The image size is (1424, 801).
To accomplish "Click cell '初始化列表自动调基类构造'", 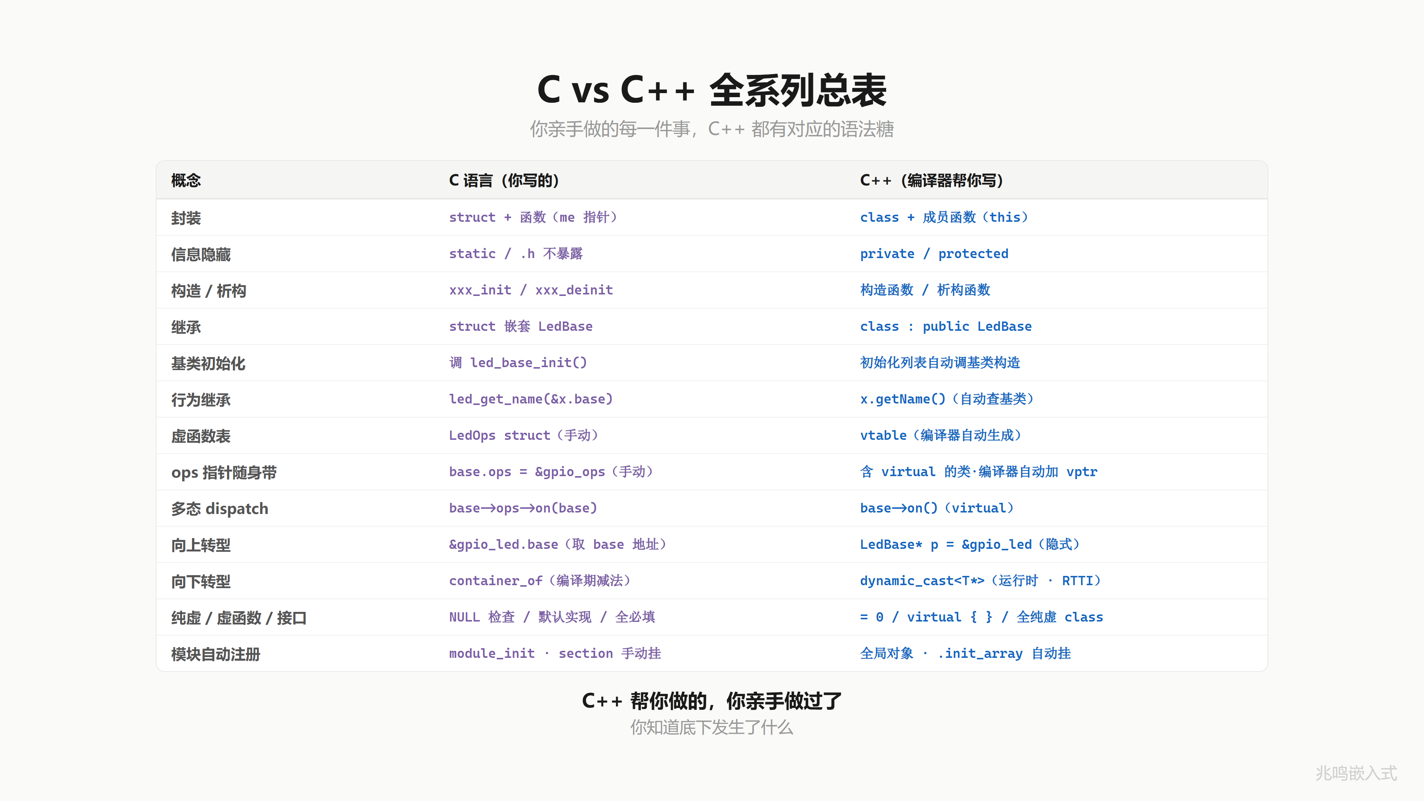I will pos(940,363).
